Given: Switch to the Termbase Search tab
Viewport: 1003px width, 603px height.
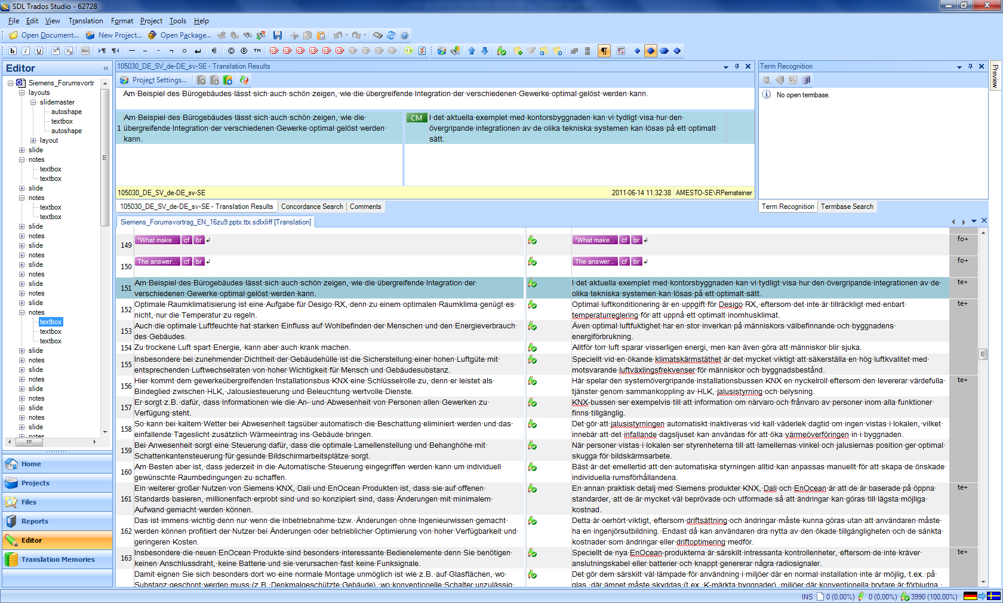Looking at the screenshot, I should coord(847,207).
